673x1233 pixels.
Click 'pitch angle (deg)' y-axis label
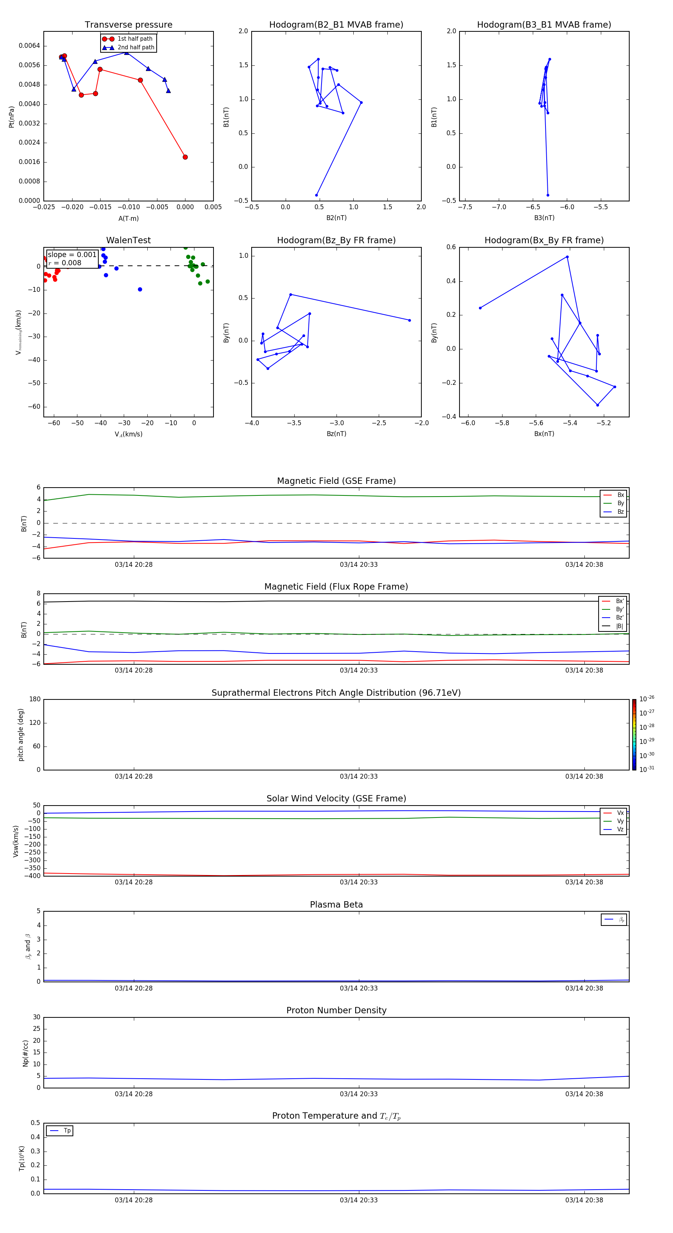click(x=21, y=735)
